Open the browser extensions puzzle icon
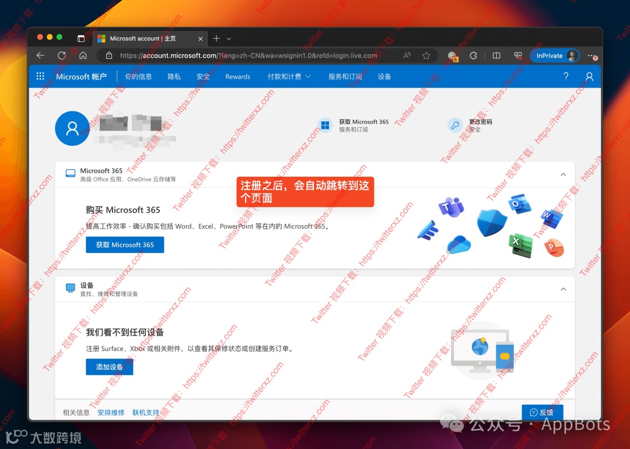This screenshot has height=449, width=630. point(473,55)
